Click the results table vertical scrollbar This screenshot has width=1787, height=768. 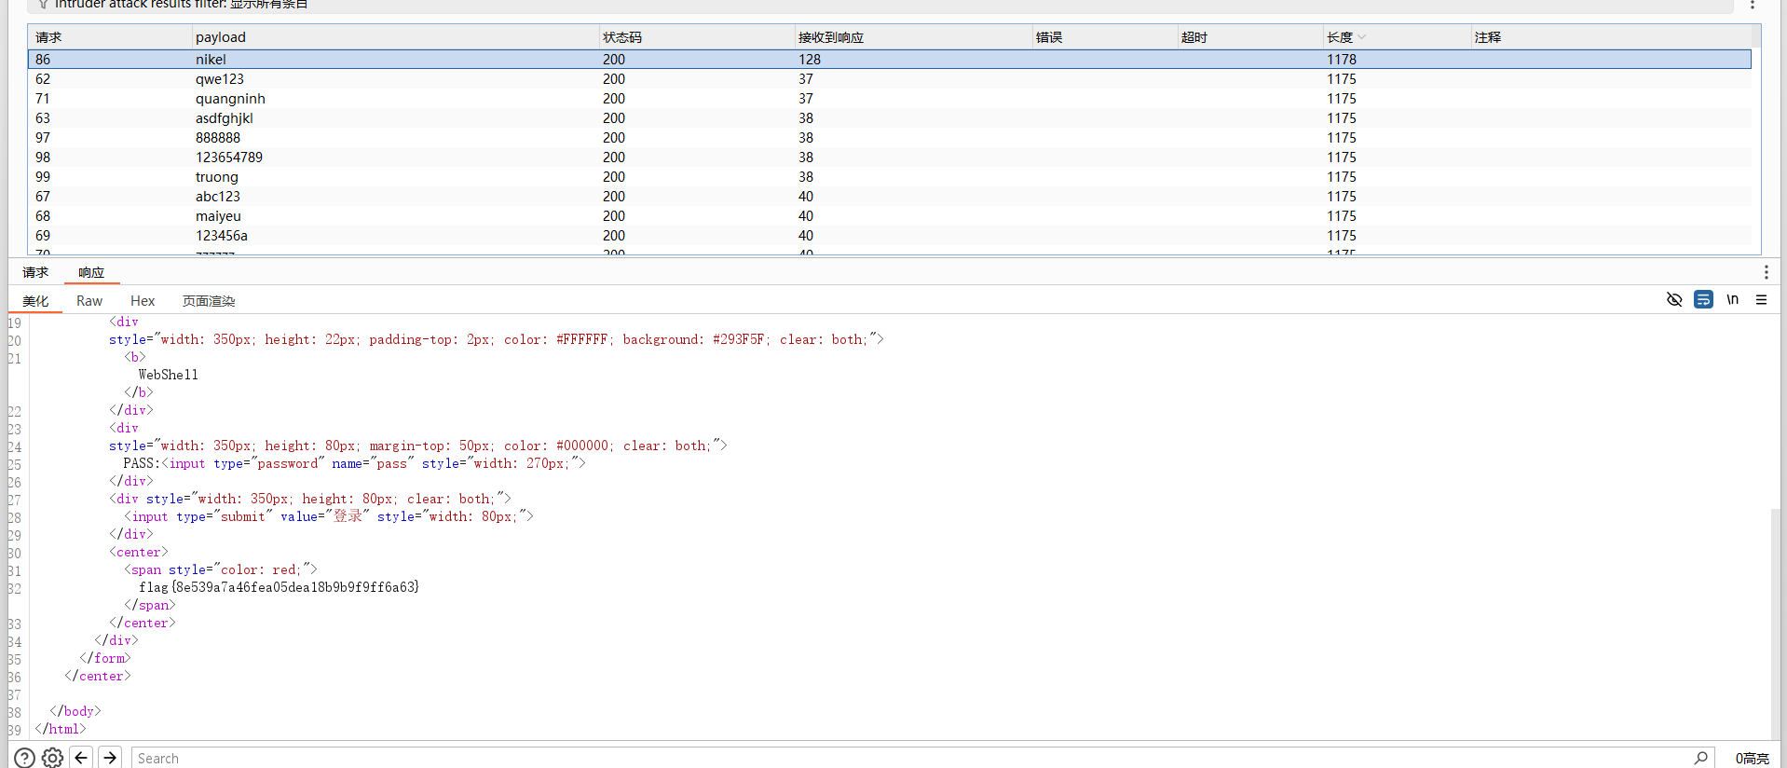pyautogui.click(x=1756, y=140)
